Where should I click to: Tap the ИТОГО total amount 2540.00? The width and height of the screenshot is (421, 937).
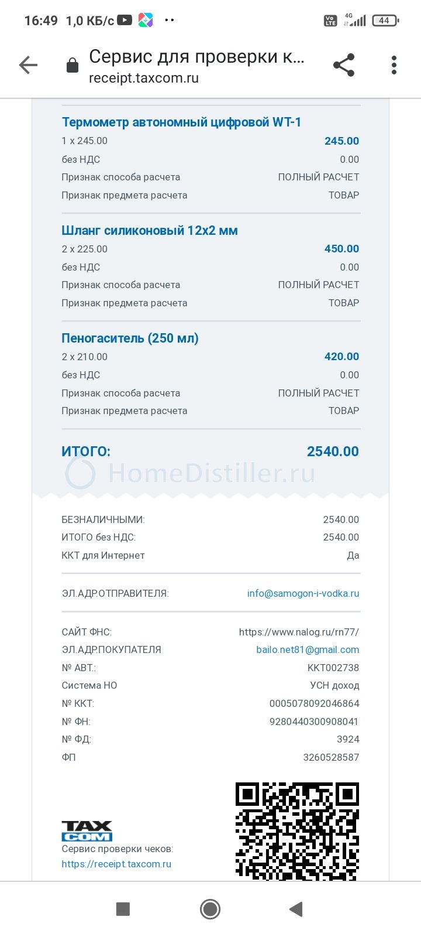pos(333,452)
